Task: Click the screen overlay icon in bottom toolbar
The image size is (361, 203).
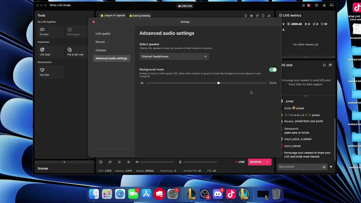Action: (x=119, y=162)
